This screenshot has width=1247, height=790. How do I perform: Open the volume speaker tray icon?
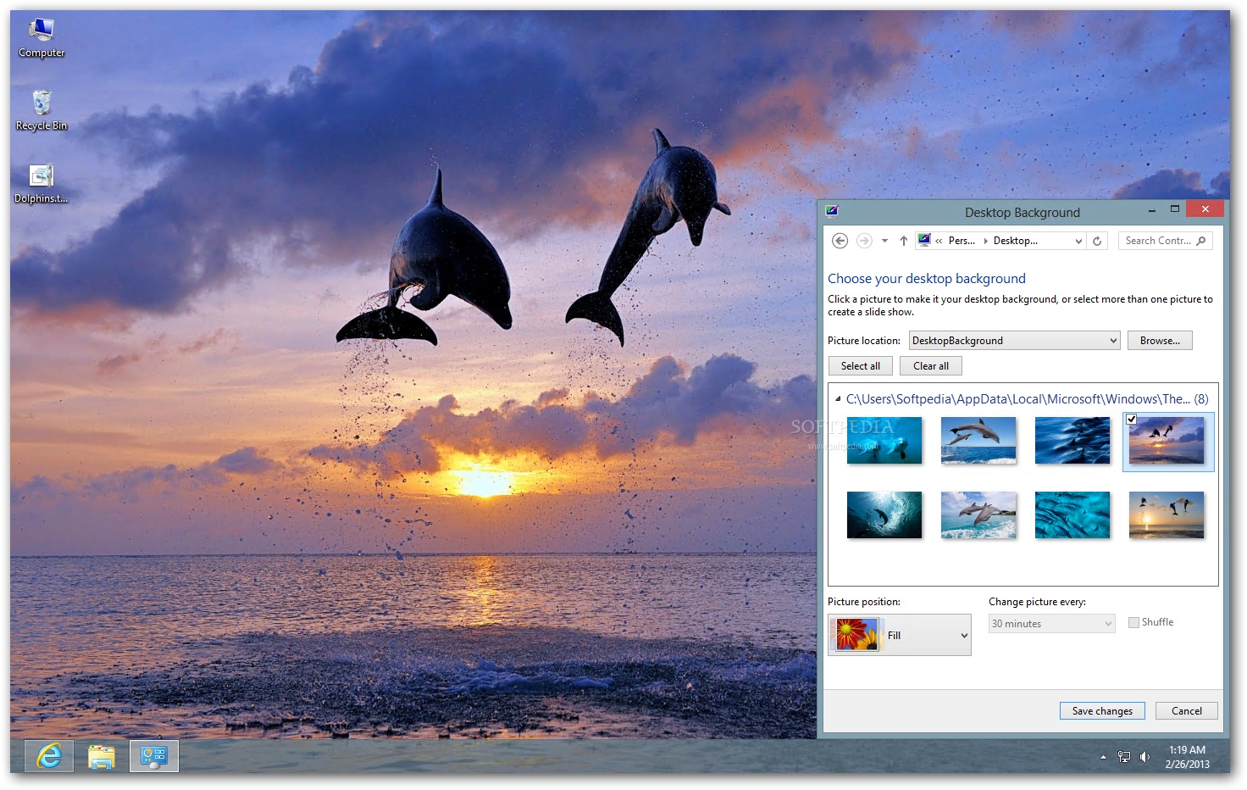1144,757
